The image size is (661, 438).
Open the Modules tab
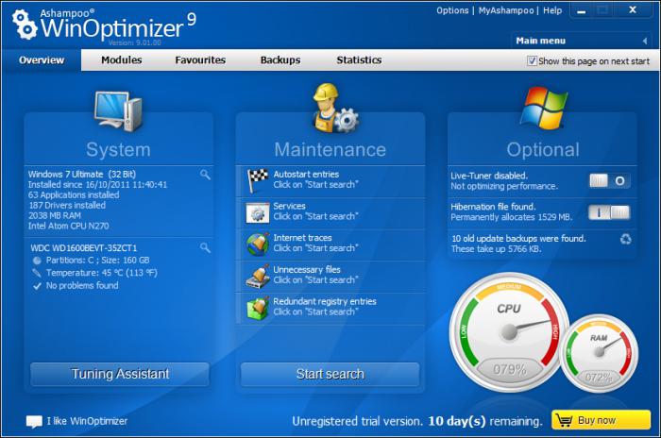point(122,59)
